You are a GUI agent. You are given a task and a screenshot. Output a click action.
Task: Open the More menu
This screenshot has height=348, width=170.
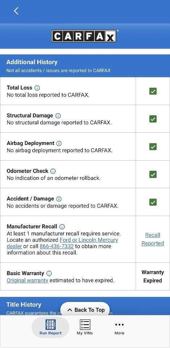coord(119,328)
